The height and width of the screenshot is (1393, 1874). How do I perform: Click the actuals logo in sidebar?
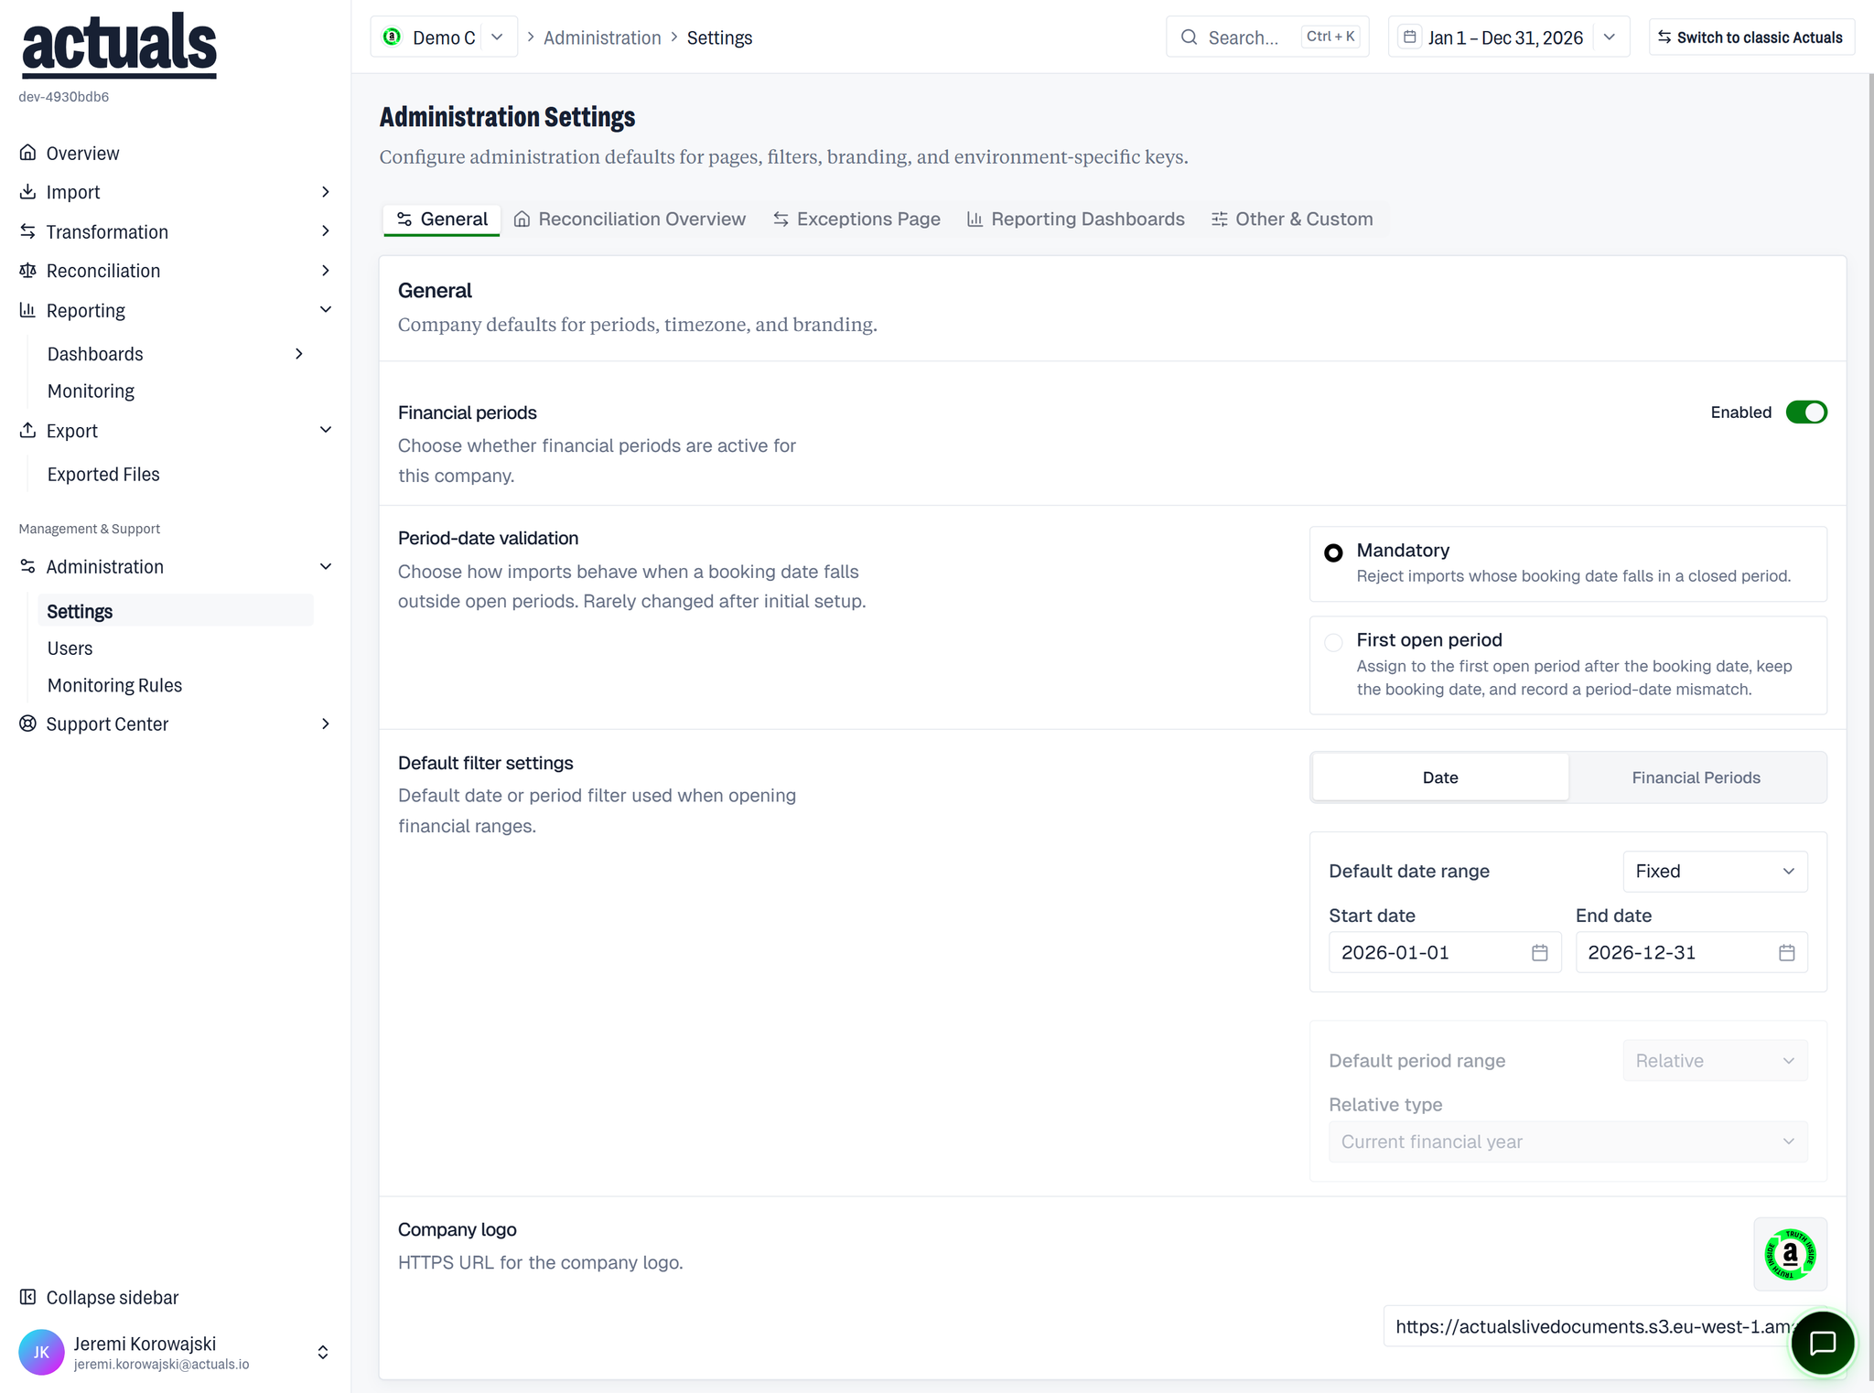119,45
